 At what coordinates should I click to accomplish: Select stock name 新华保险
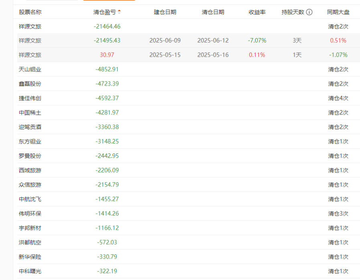pos(30,257)
